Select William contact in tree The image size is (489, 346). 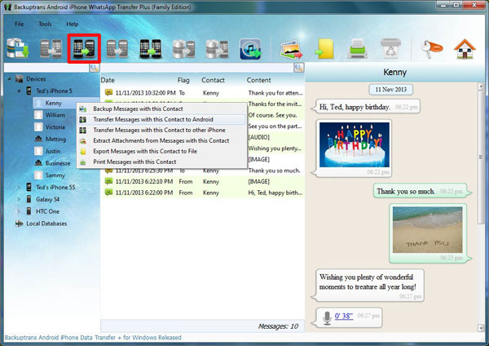[x=55, y=115]
